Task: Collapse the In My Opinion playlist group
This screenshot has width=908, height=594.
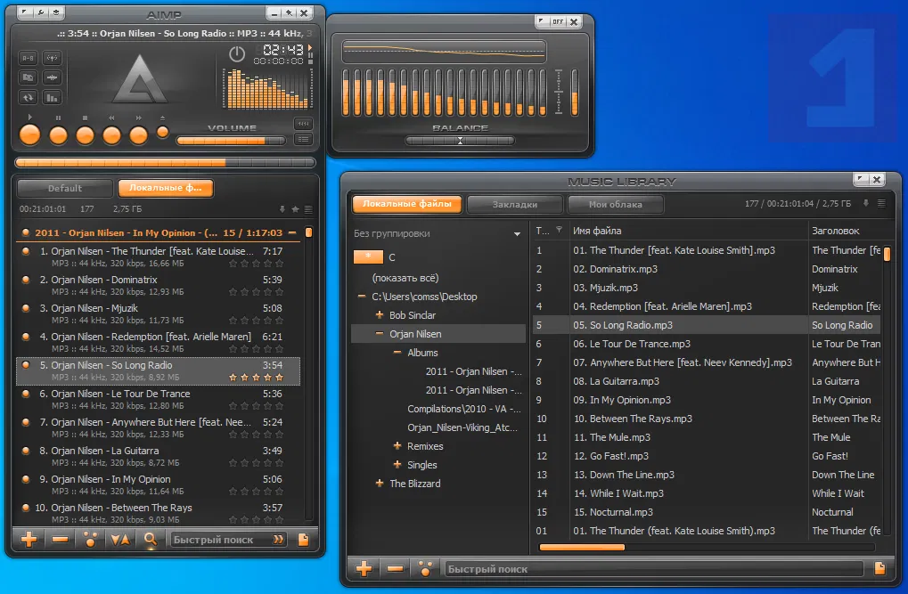Action: point(292,232)
